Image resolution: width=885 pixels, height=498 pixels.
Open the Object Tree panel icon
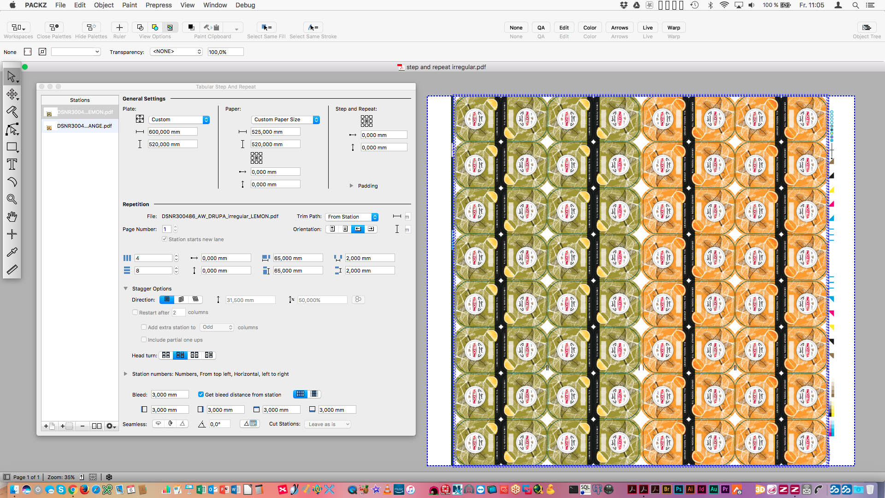pos(867,28)
